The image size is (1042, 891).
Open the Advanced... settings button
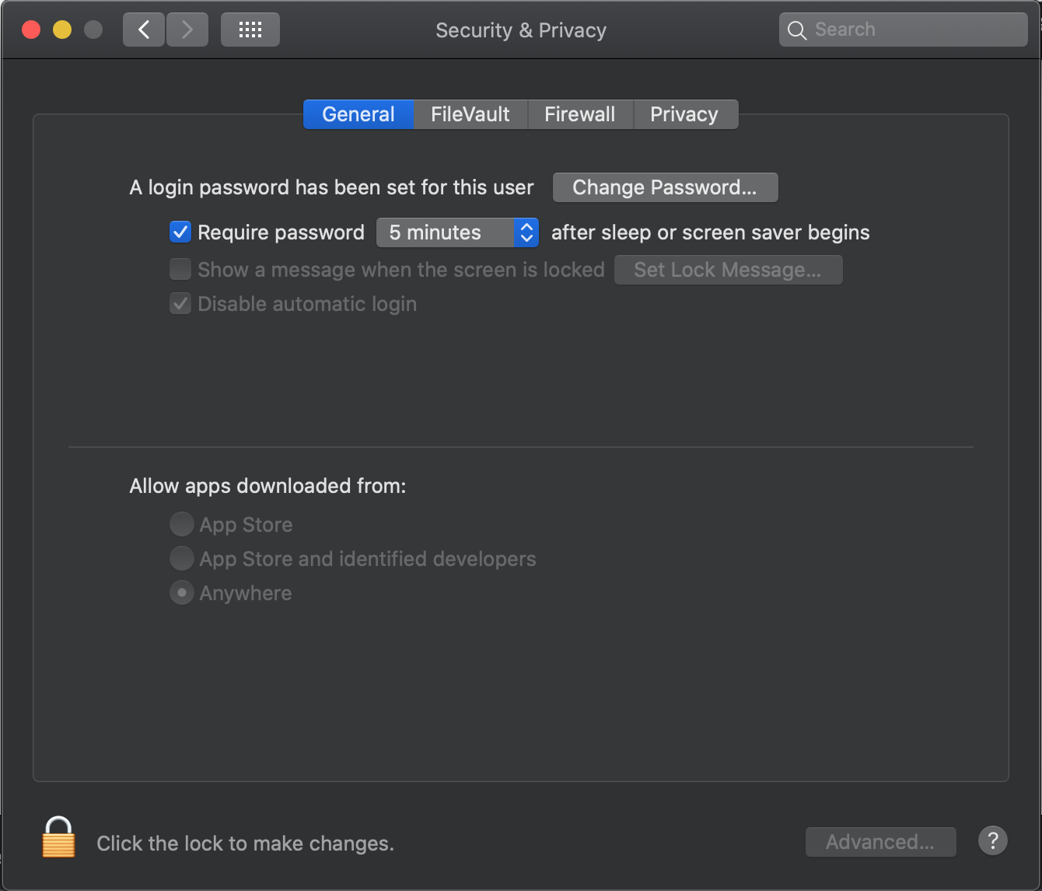coord(880,842)
